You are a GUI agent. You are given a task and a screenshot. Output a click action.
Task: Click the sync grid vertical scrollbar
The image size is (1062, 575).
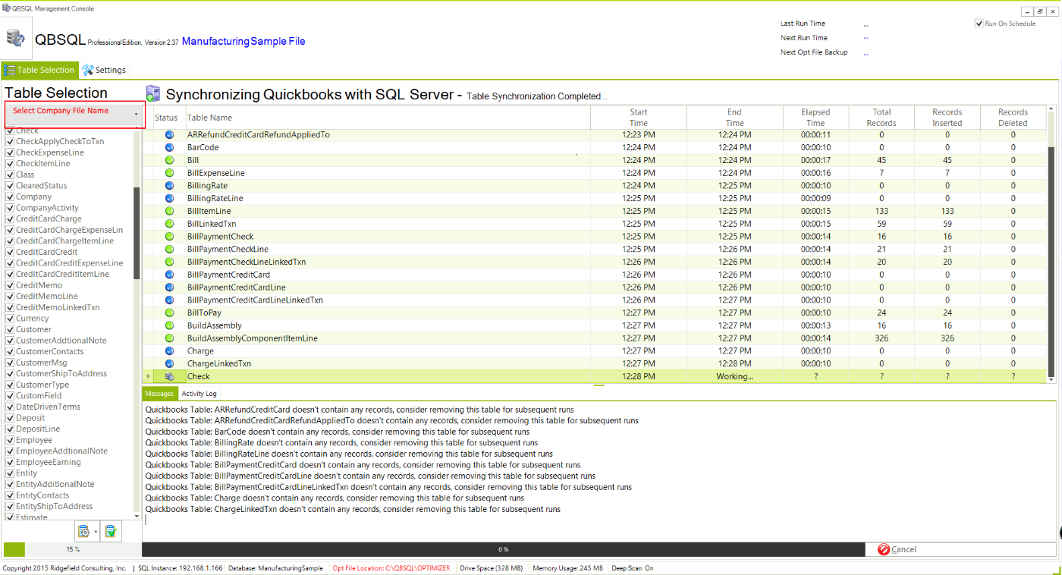click(1051, 260)
